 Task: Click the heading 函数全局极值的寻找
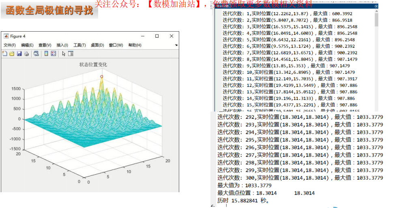[x=49, y=11]
